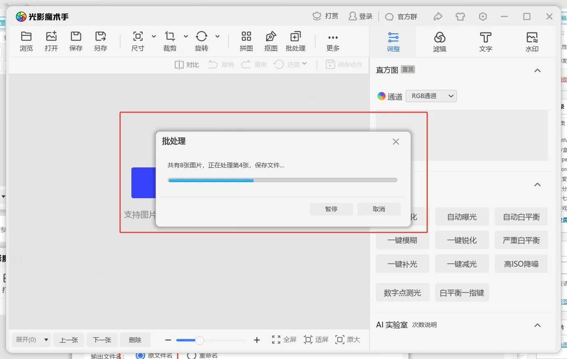
Task: Click the 一键锐化 button
Action: (x=462, y=240)
